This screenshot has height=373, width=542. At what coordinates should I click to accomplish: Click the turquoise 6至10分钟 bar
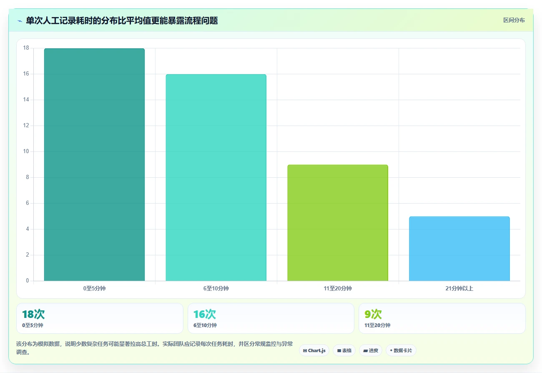click(216, 178)
